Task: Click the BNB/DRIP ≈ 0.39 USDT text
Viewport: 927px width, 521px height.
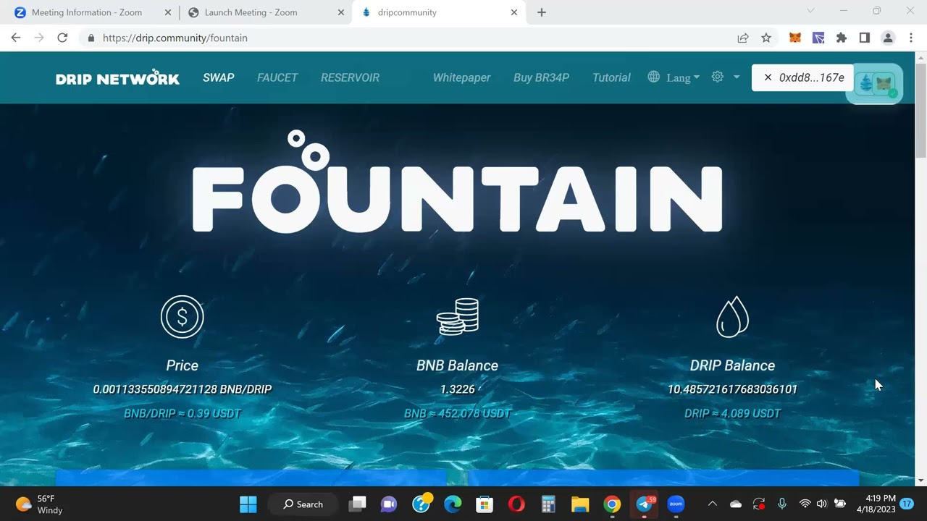Action: coord(183,414)
